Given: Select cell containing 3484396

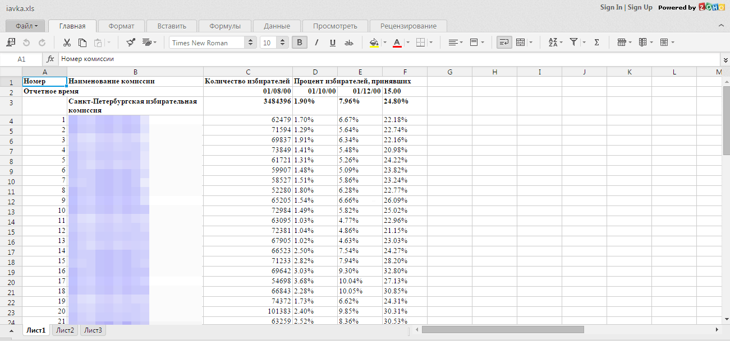Looking at the screenshot, I should [x=248, y=106].
